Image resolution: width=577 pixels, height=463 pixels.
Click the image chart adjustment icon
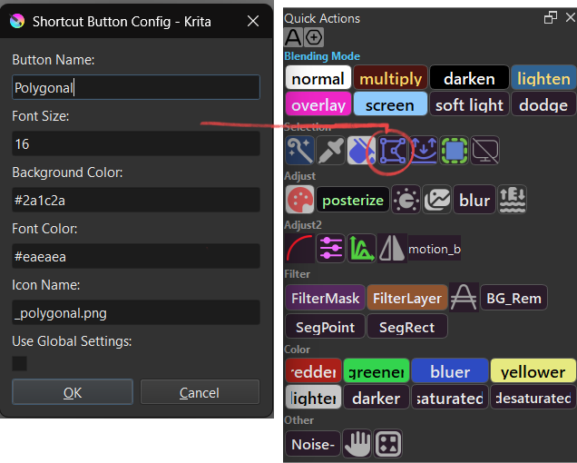[x=436, y=199]
